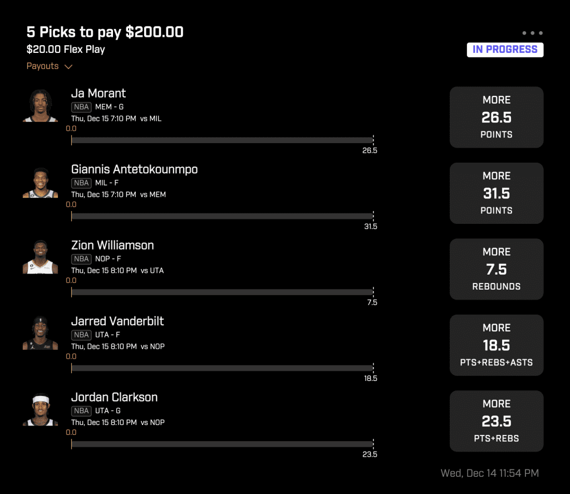Viewport: 570px width, 494px height.
Task: Select the More 23.5 Pts+Rebs card
Action: tap(496, 421)
